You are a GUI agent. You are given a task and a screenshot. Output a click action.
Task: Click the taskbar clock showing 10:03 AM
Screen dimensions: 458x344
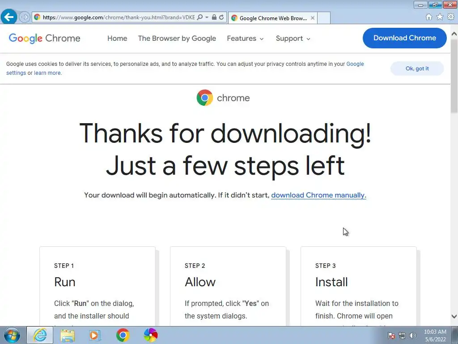[435, 335]
